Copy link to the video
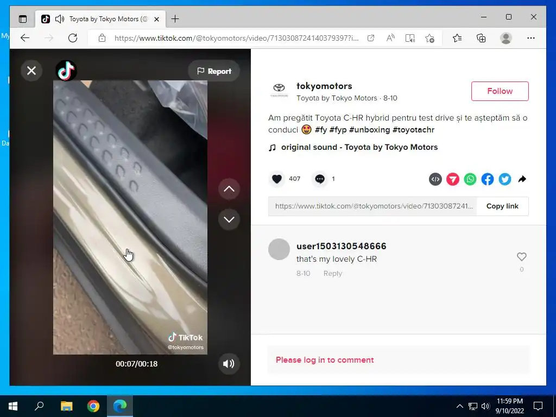 (x=502, y=206)
